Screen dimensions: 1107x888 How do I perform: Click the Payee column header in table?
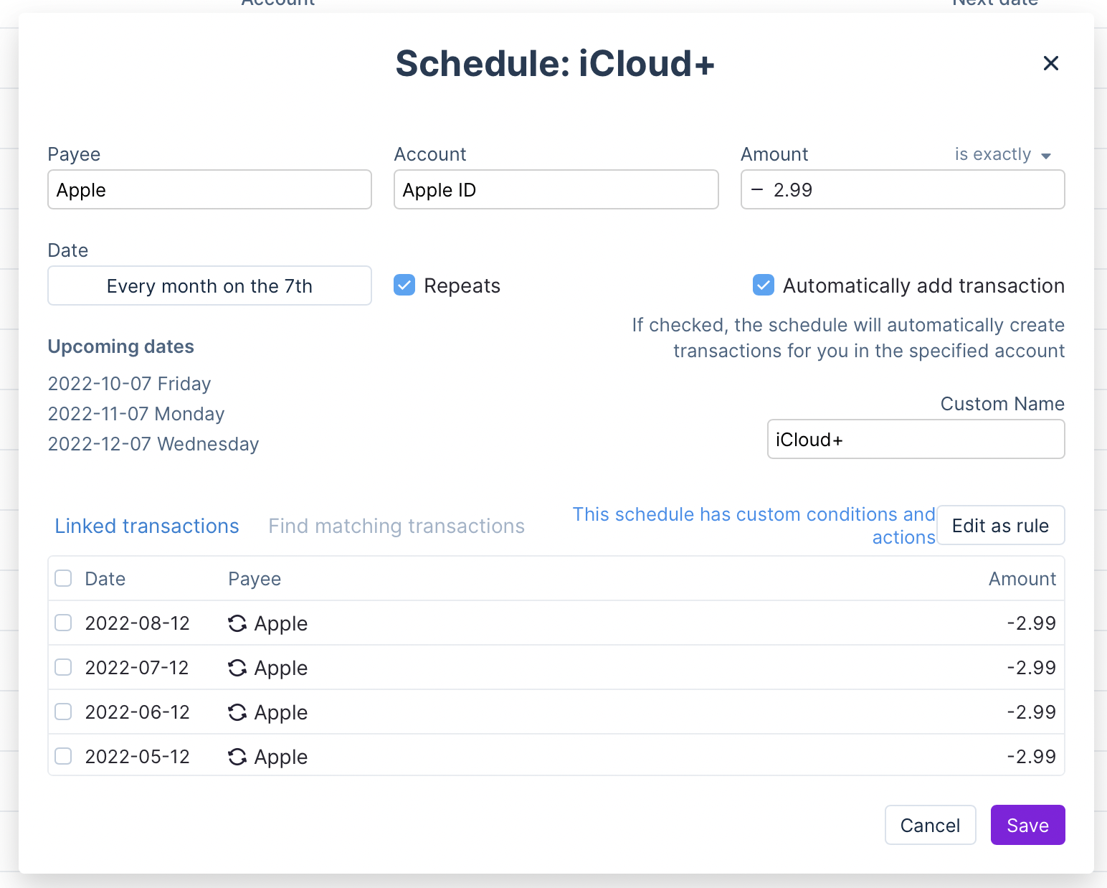pyautogui.click(x=255, y=579)
